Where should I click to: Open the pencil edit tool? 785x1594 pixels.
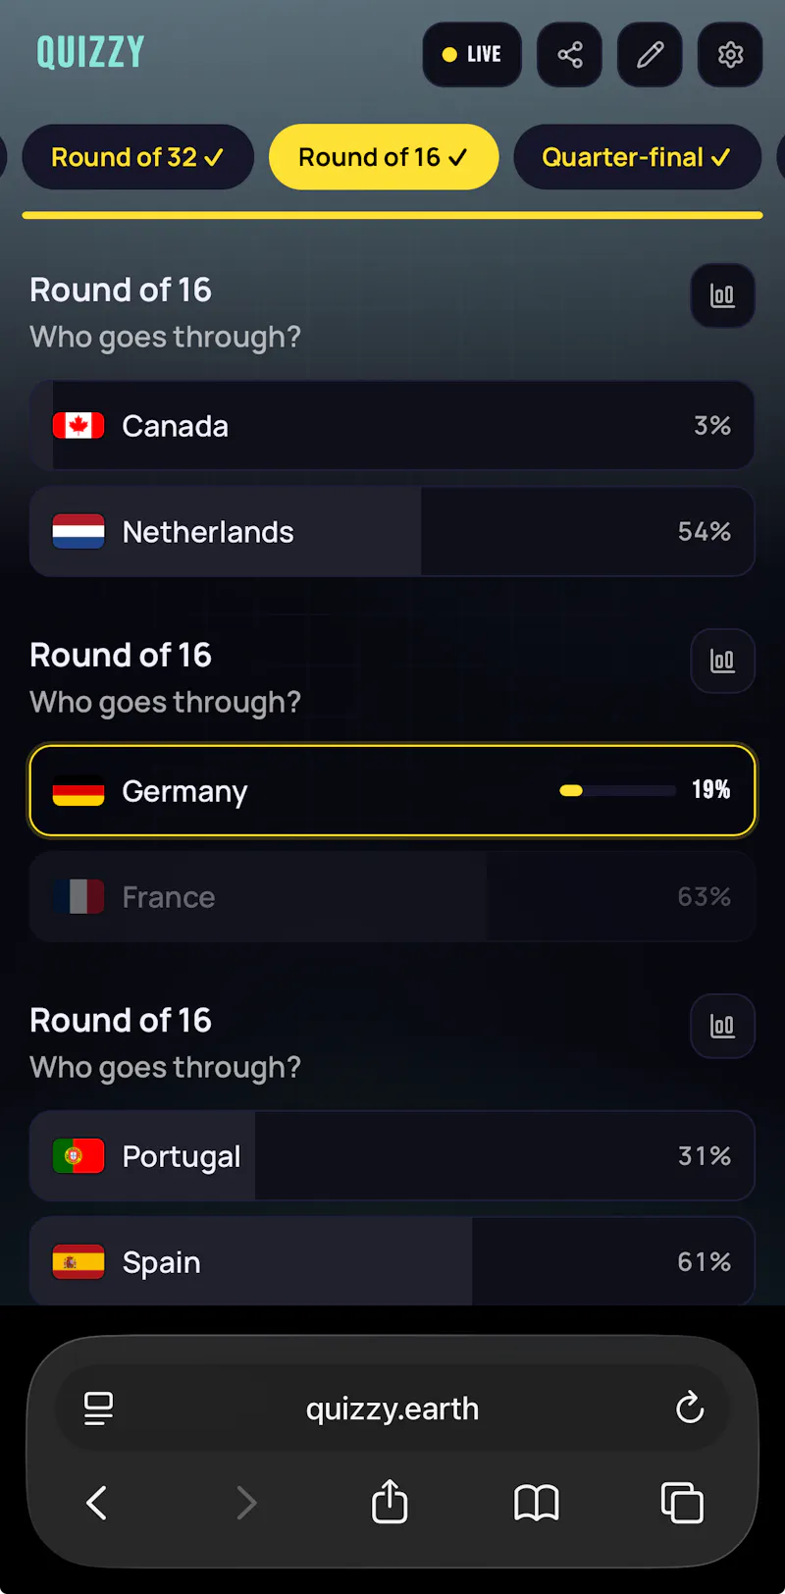tap(650, 55)
